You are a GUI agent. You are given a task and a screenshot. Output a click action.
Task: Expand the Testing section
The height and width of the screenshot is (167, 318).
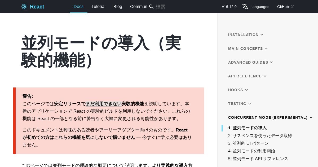[240, 104]
